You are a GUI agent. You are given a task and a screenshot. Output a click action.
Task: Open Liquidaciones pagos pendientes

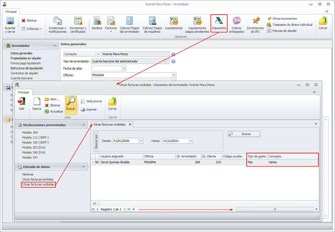tap(197, 25)
